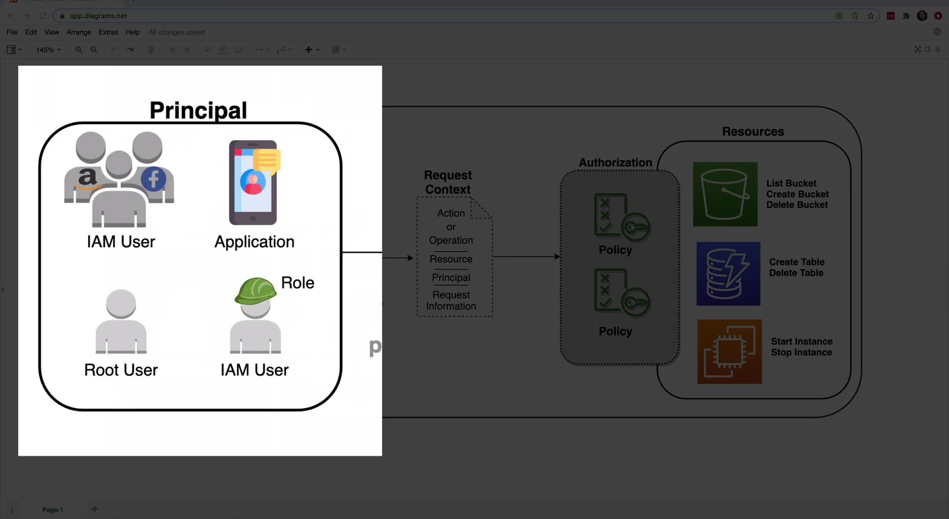This screenshot has height=519, width=949.
Task: Select the upper Policy icon in Authorization
Action: (x=622, y=217)
